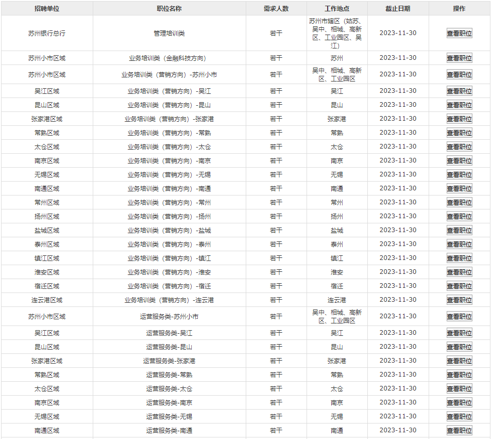Select the 淮安区域 recruiting unit cell

click(x=47, y=272)
